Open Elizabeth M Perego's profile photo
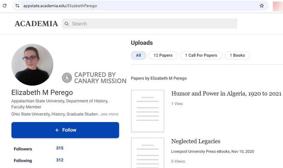 tap(32, 65)
